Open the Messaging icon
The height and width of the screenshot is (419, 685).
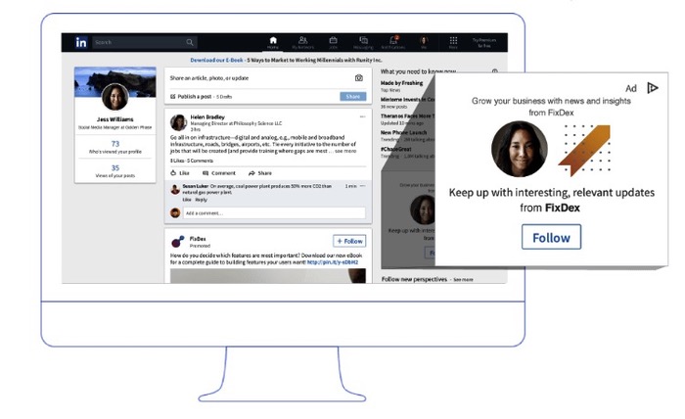(x=363, y=41)
